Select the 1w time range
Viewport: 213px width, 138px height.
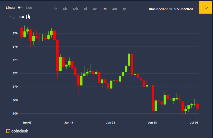pyautogui.click(x=95, y=9)
